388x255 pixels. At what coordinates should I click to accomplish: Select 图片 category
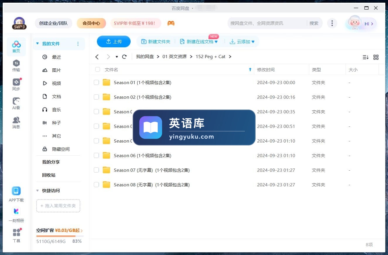(x=57, y=70)
